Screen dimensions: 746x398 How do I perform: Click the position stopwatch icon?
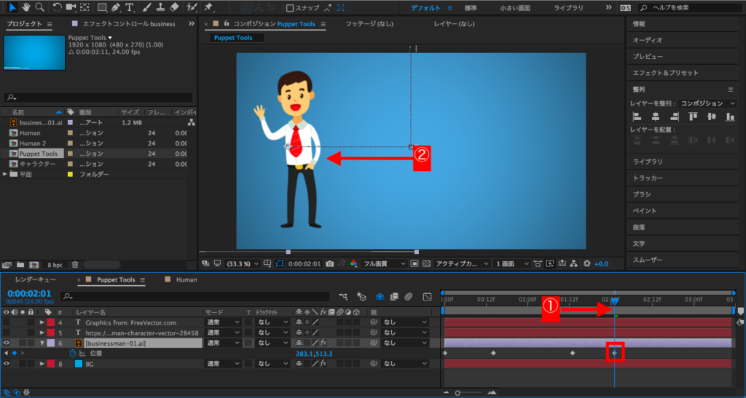pos(72,354)
